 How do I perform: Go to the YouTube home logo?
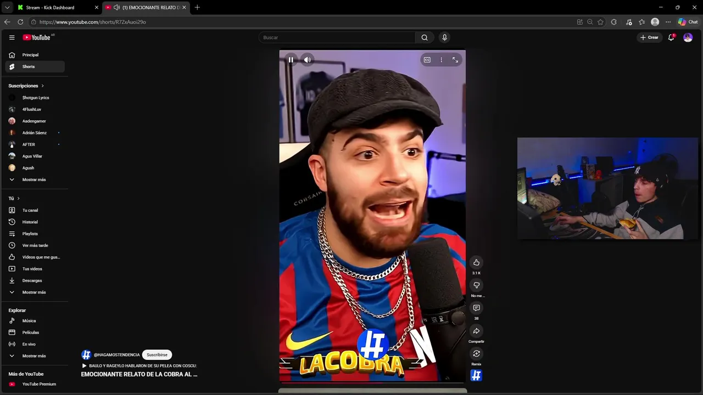pyautogui.click(x=37, y=37)
